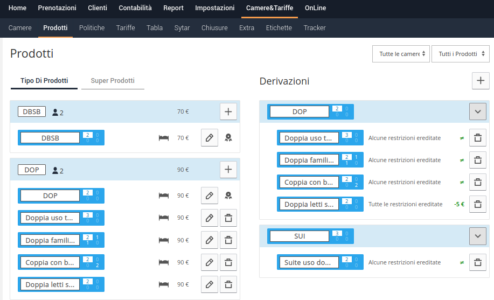Switch to the Tracker sub-tab
The width and height of the screenshot is (494, 300).
tap(315, 27)
